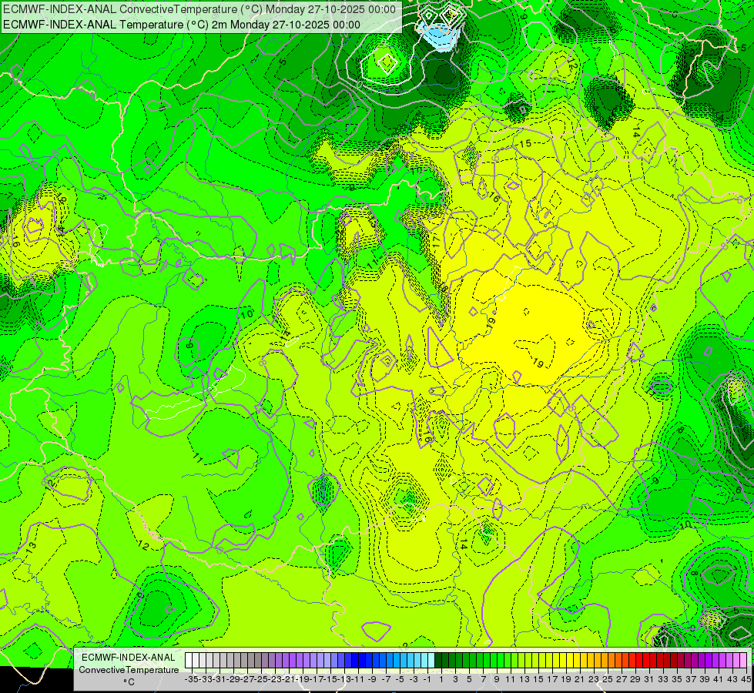Click the '21' value on the colour scale
Image resolution: width=754 pixels, height=693 pixels.
coord(579,679)
